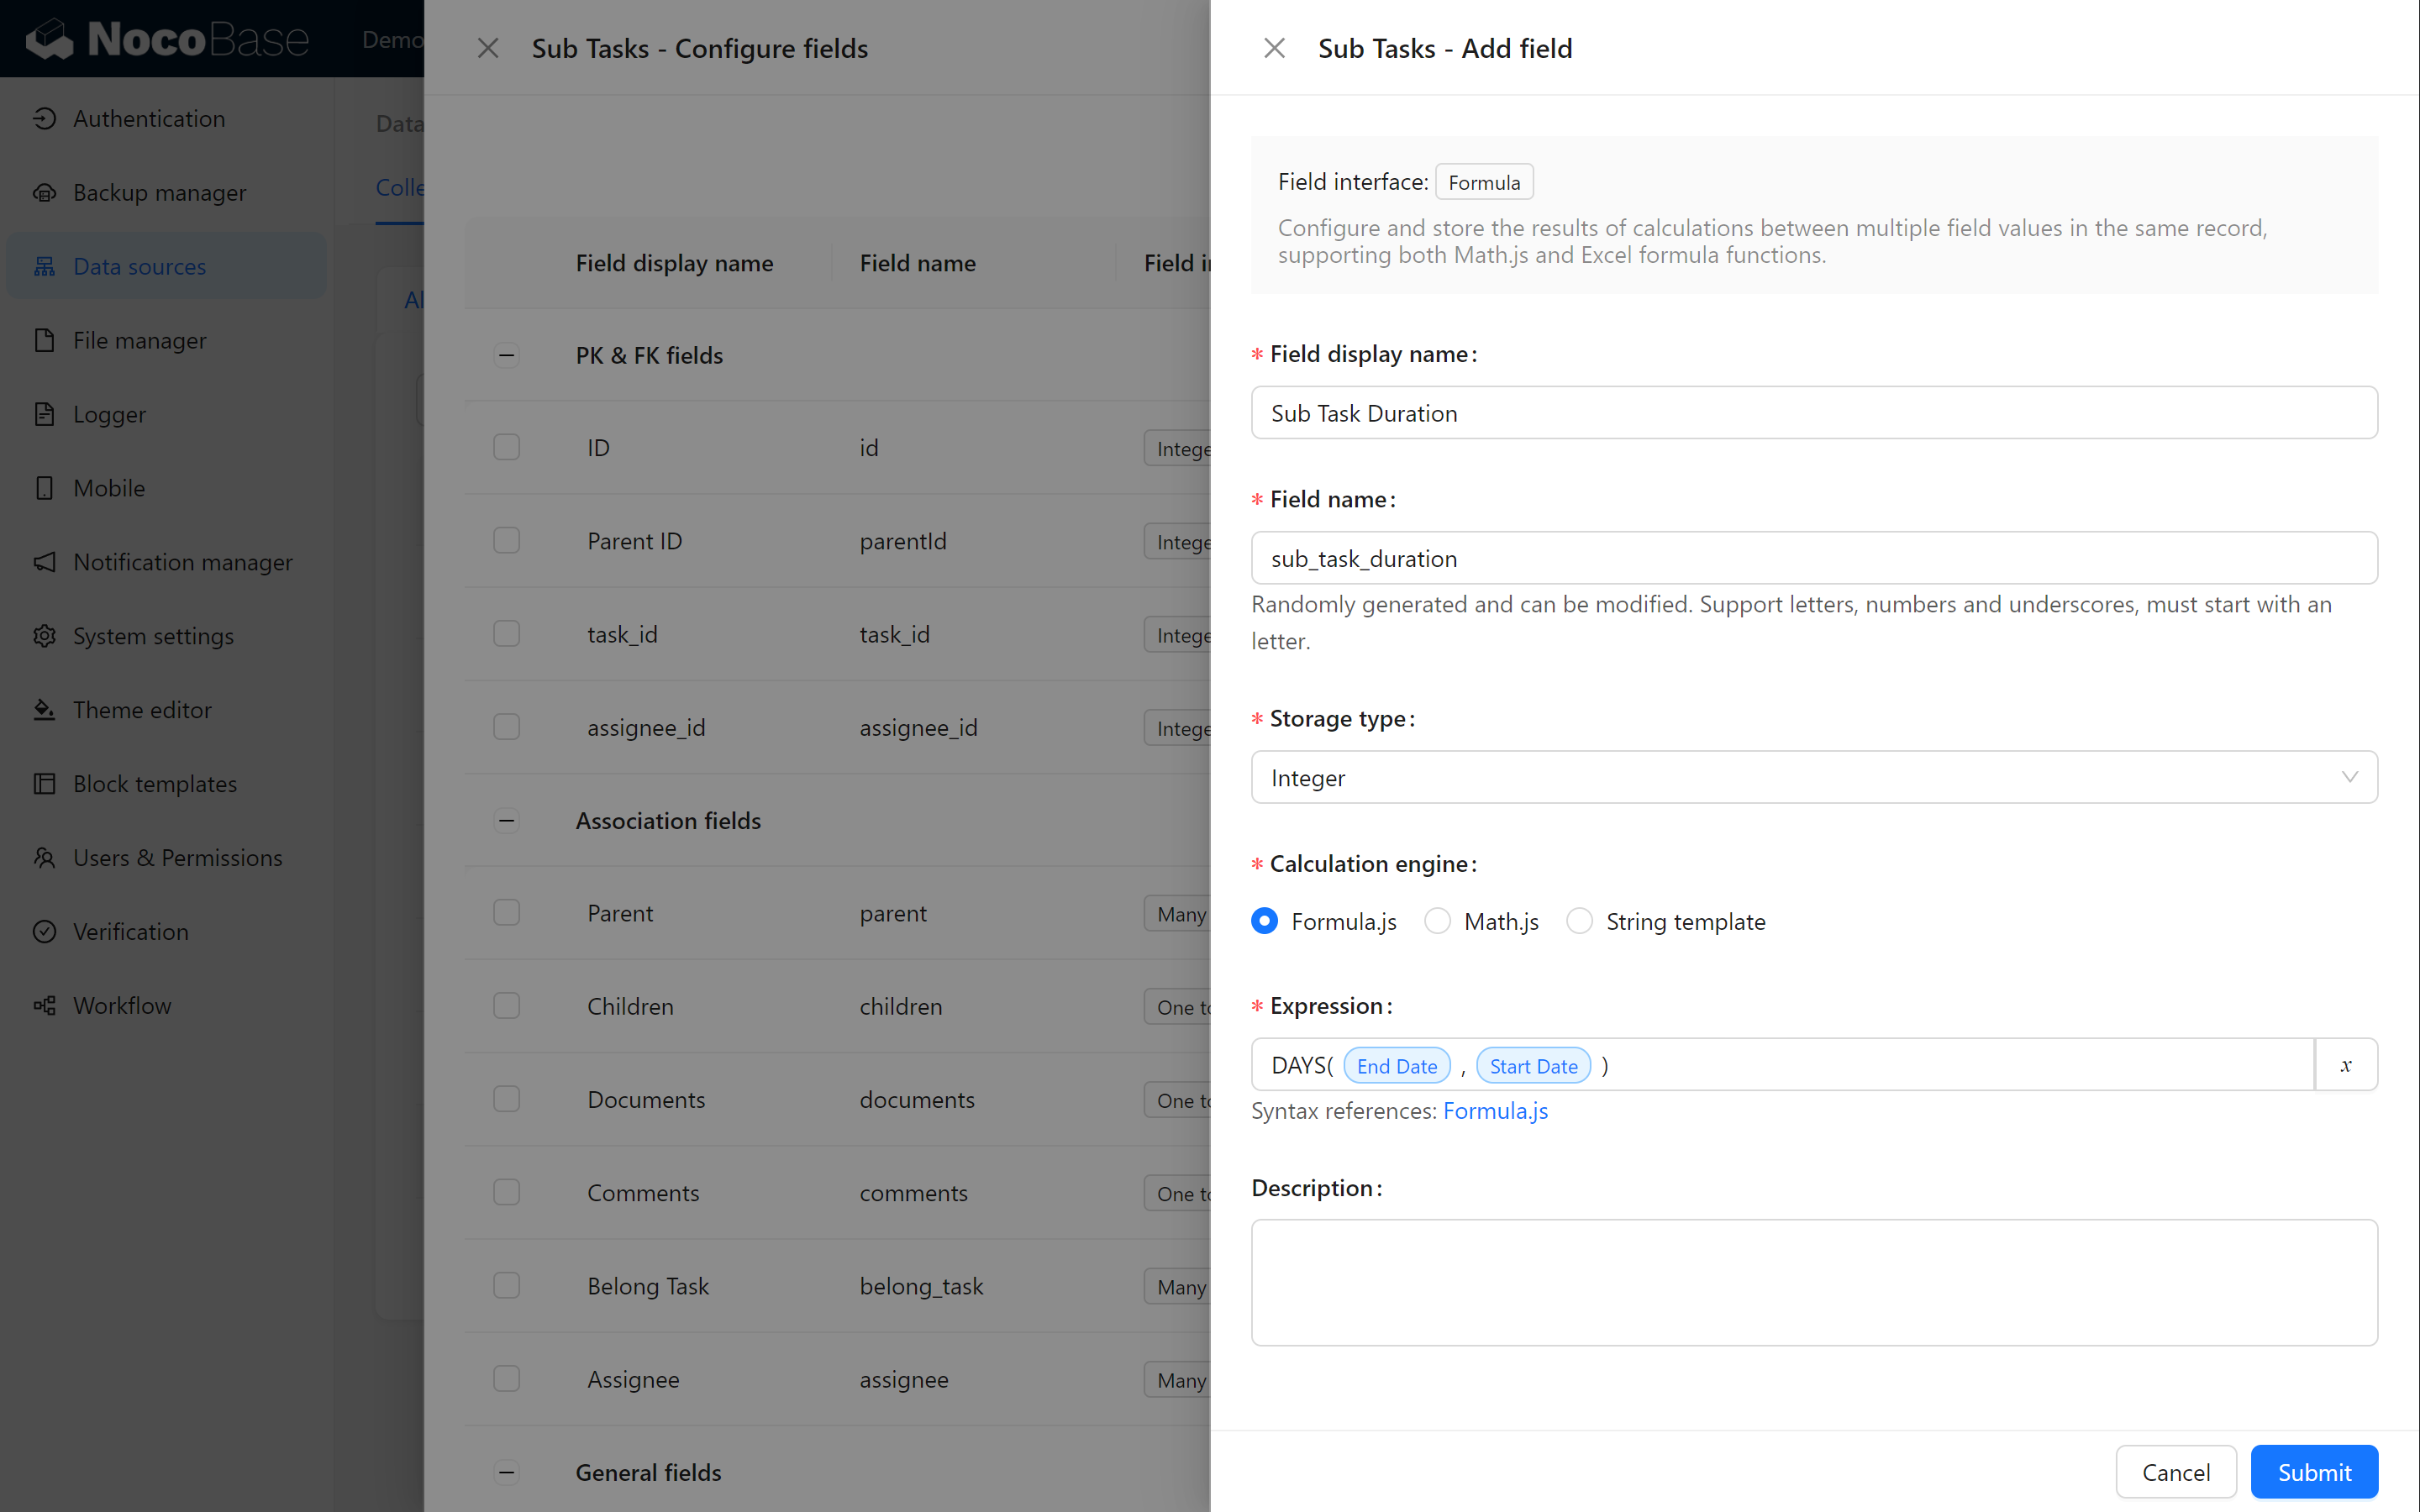The image size is (2420, 1512).
Task: Navigate to Backup manager
Action: click(x=159, y=192)
